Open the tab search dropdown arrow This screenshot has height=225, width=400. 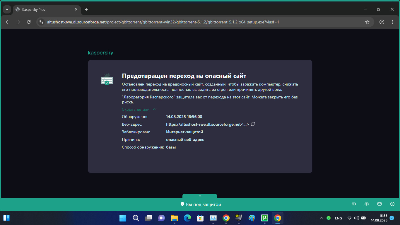coord(7,9)
